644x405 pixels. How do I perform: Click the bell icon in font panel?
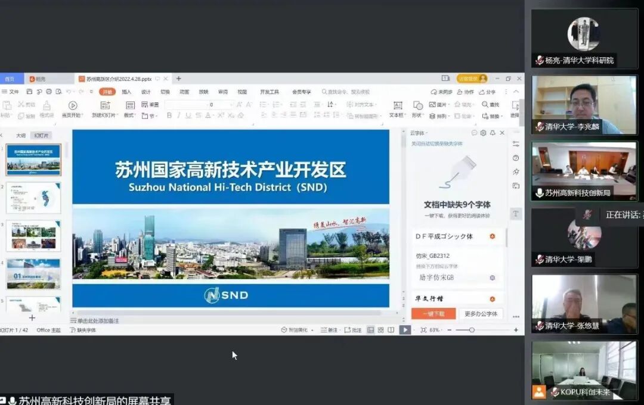click(493, 133)
